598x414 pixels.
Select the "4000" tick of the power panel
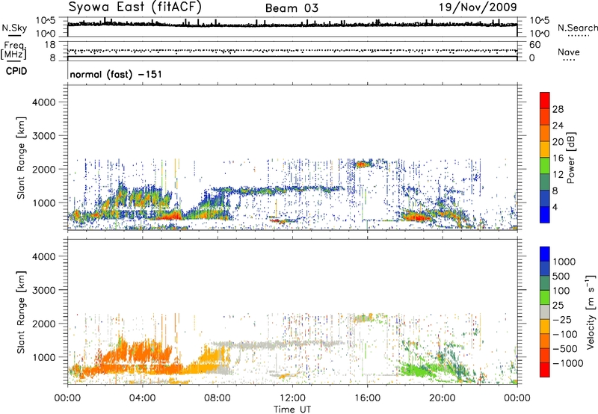click(43, 102)
